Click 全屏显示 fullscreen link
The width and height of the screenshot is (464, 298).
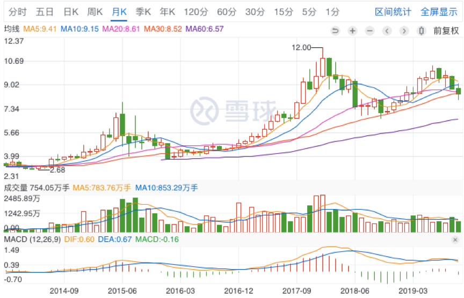(439, 12)
